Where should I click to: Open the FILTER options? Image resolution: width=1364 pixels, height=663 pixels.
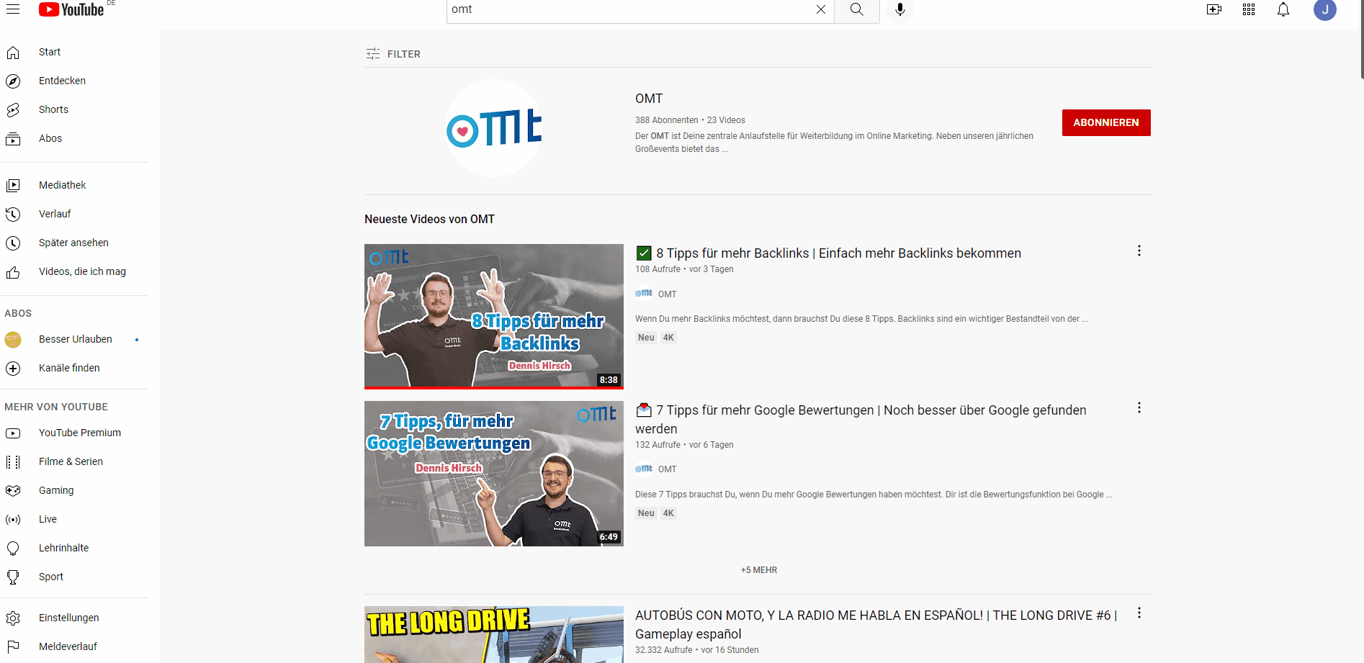393,54
